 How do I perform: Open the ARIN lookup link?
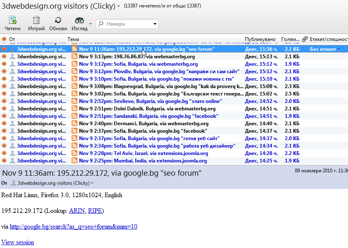[77, 210]
